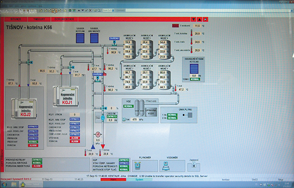Open the PLYNOMĚR gas meter icon

137,166
